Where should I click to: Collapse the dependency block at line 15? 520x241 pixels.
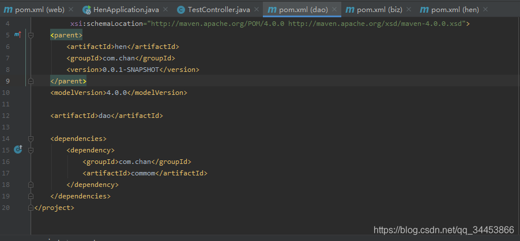click(x=31, y=150)
